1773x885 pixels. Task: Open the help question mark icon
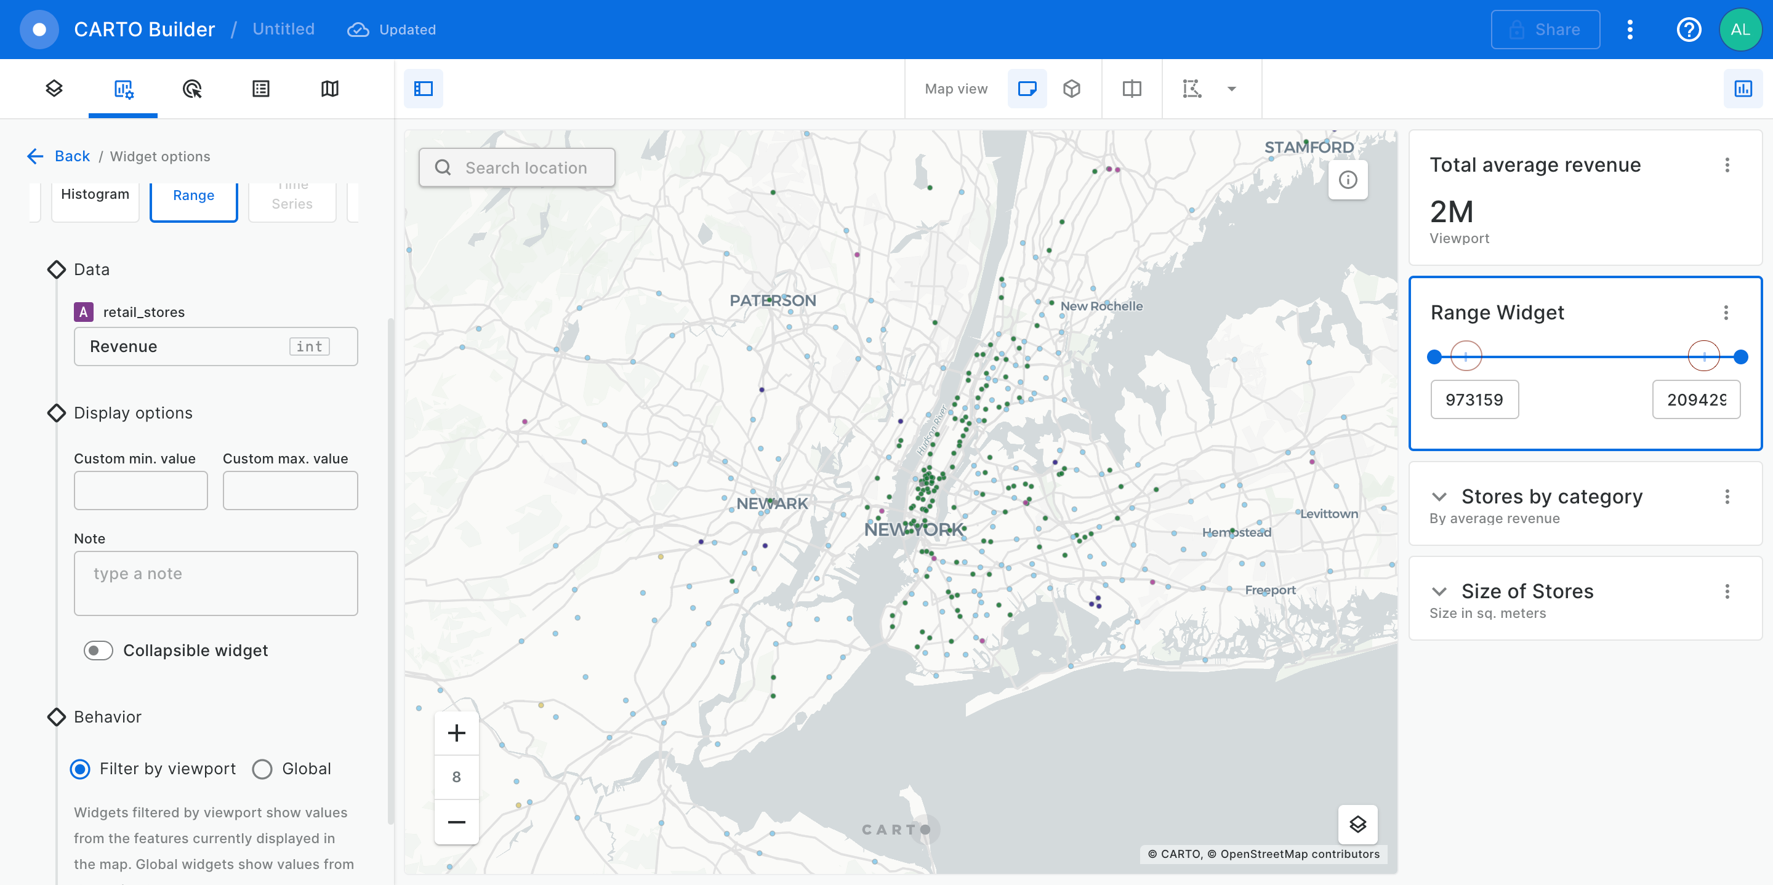(x=1688, y=30)
